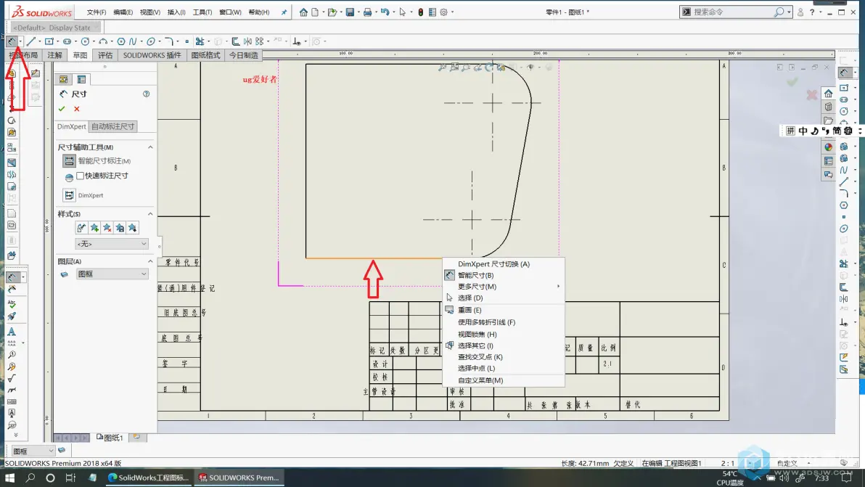Choose 视图锁焦(H) from context menu
865x487 pixels.
coord(503,335)
